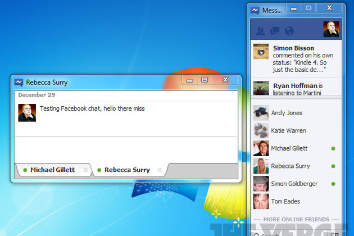Screen dimensions: 354x236
Task: Close the Michael Gillett chat tab
Action: pyautogui.click(x=85, y=170)
